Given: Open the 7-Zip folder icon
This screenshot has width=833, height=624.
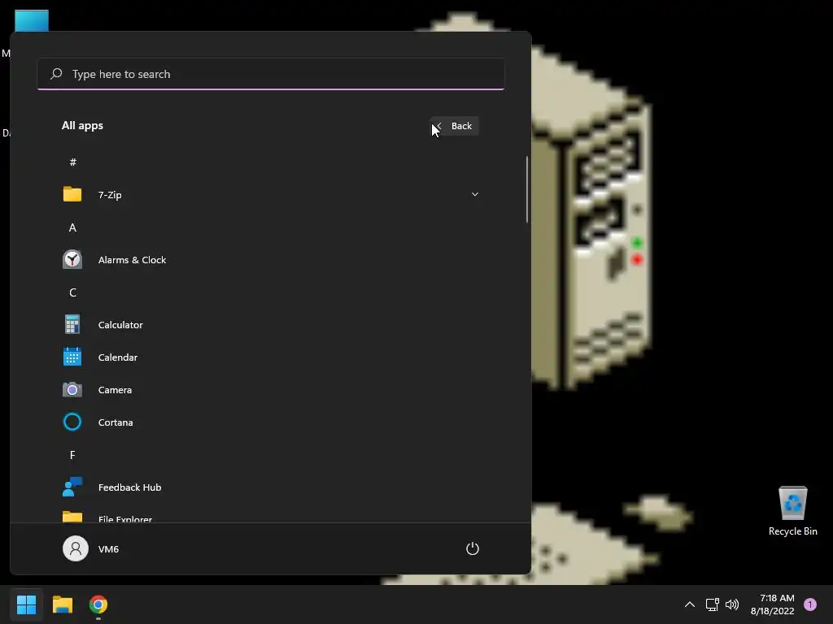Looking at the screenshot, I should 72,194.
